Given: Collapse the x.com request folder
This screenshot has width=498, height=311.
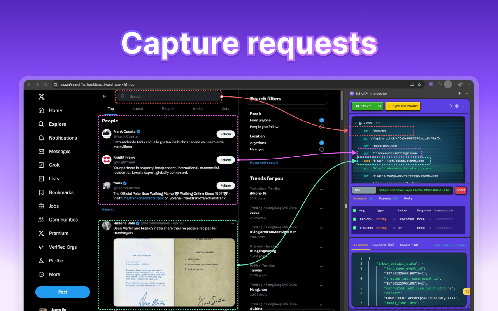Looking at the screenshot, I should (356, 124).
